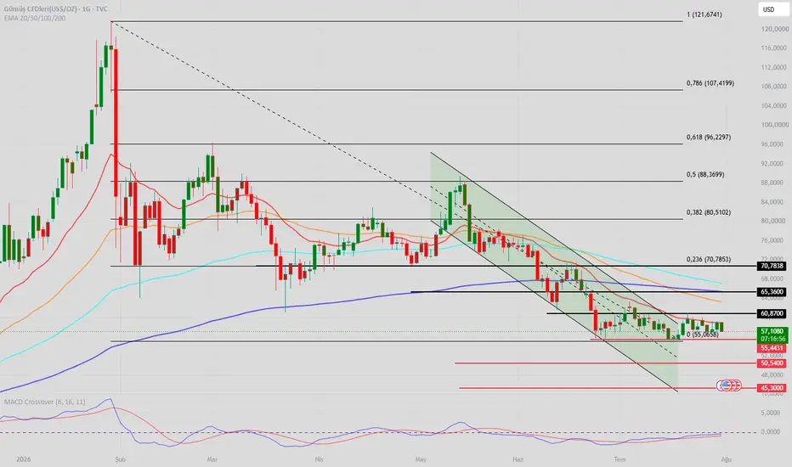This screenshot has width=792, height=467.
Task: Click the red 45,3000 price label
Action: click(x=772, y=388)
